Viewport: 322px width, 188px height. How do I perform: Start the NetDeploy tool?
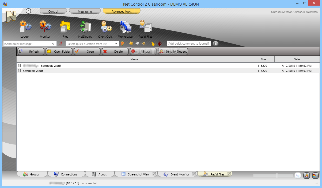pos(85,29)
